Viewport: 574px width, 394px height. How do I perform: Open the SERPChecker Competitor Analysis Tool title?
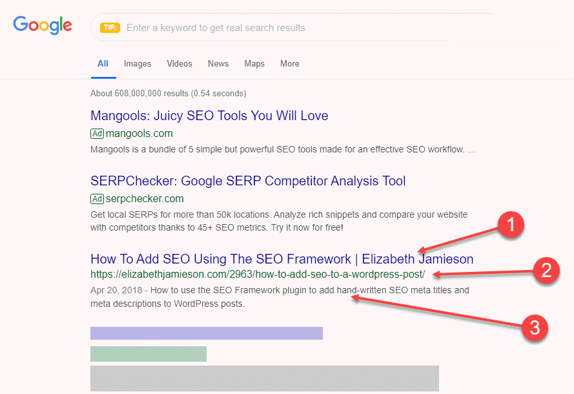[x=248, y=181]
